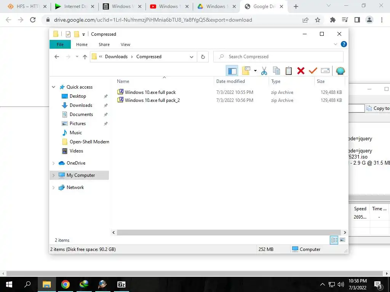Image resolution: width=390 pixels, height=292 pixels.
Task: Select file Windows 10.exe full pack
Action: pyautogui.click(x=150, y=92)
